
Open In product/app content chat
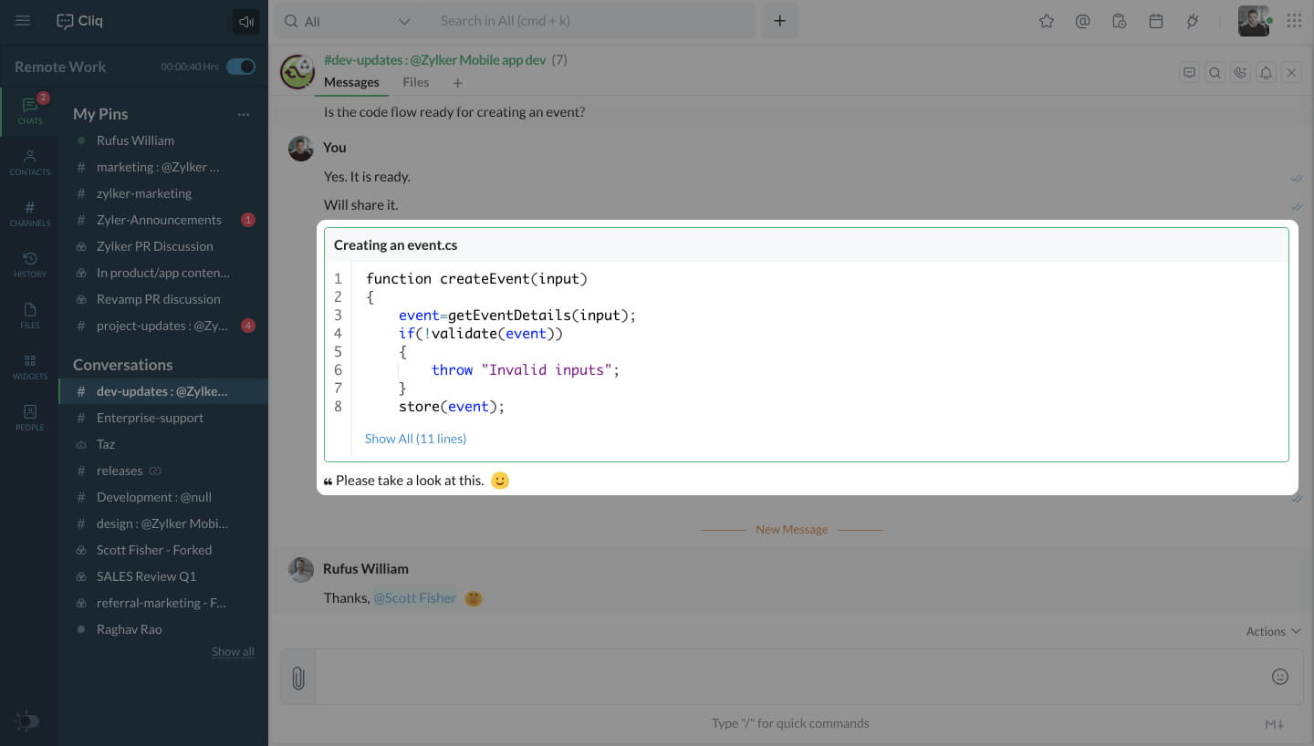[163, 273]
